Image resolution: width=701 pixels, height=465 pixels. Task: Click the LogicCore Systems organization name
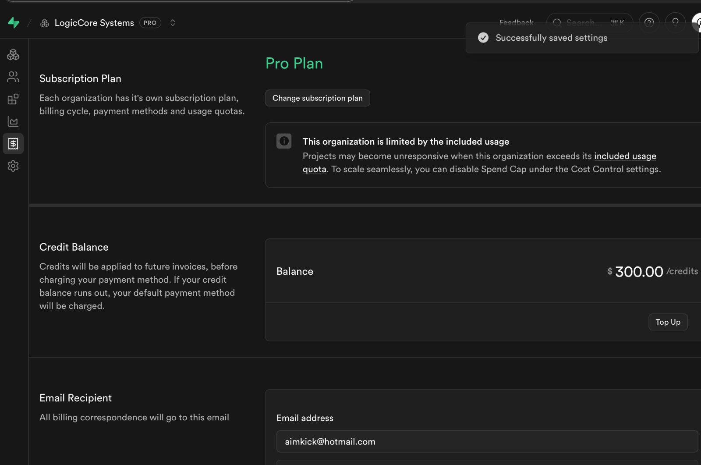[94, 23]
